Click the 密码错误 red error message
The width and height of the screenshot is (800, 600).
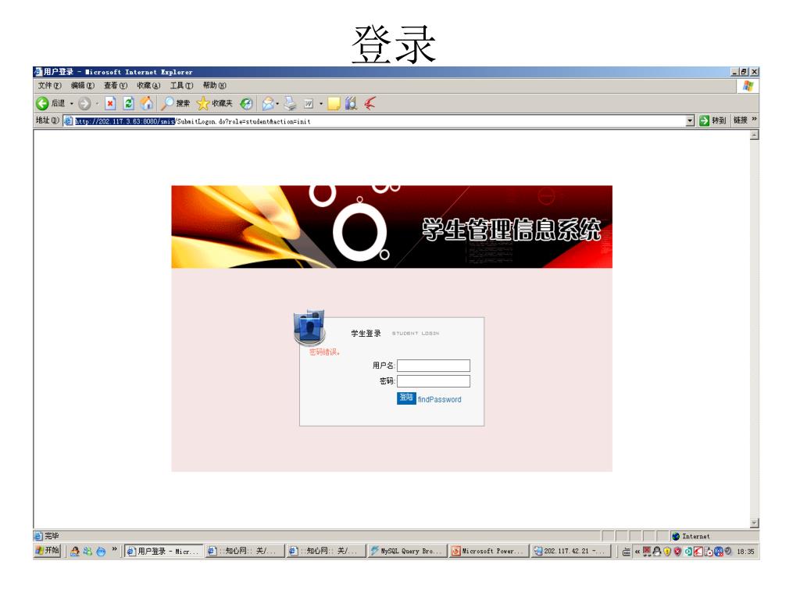324,352
